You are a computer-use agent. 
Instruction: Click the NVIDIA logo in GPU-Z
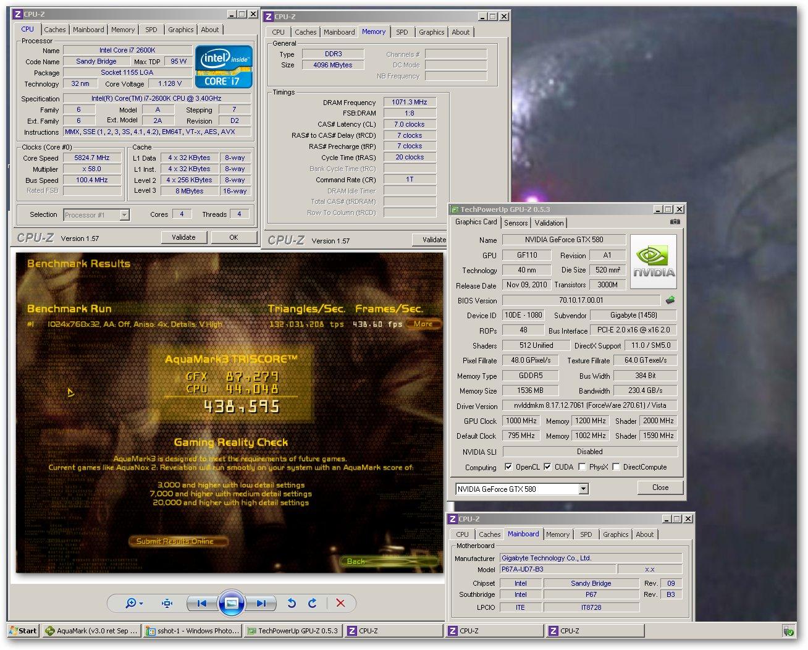click(x=654, y=261)
